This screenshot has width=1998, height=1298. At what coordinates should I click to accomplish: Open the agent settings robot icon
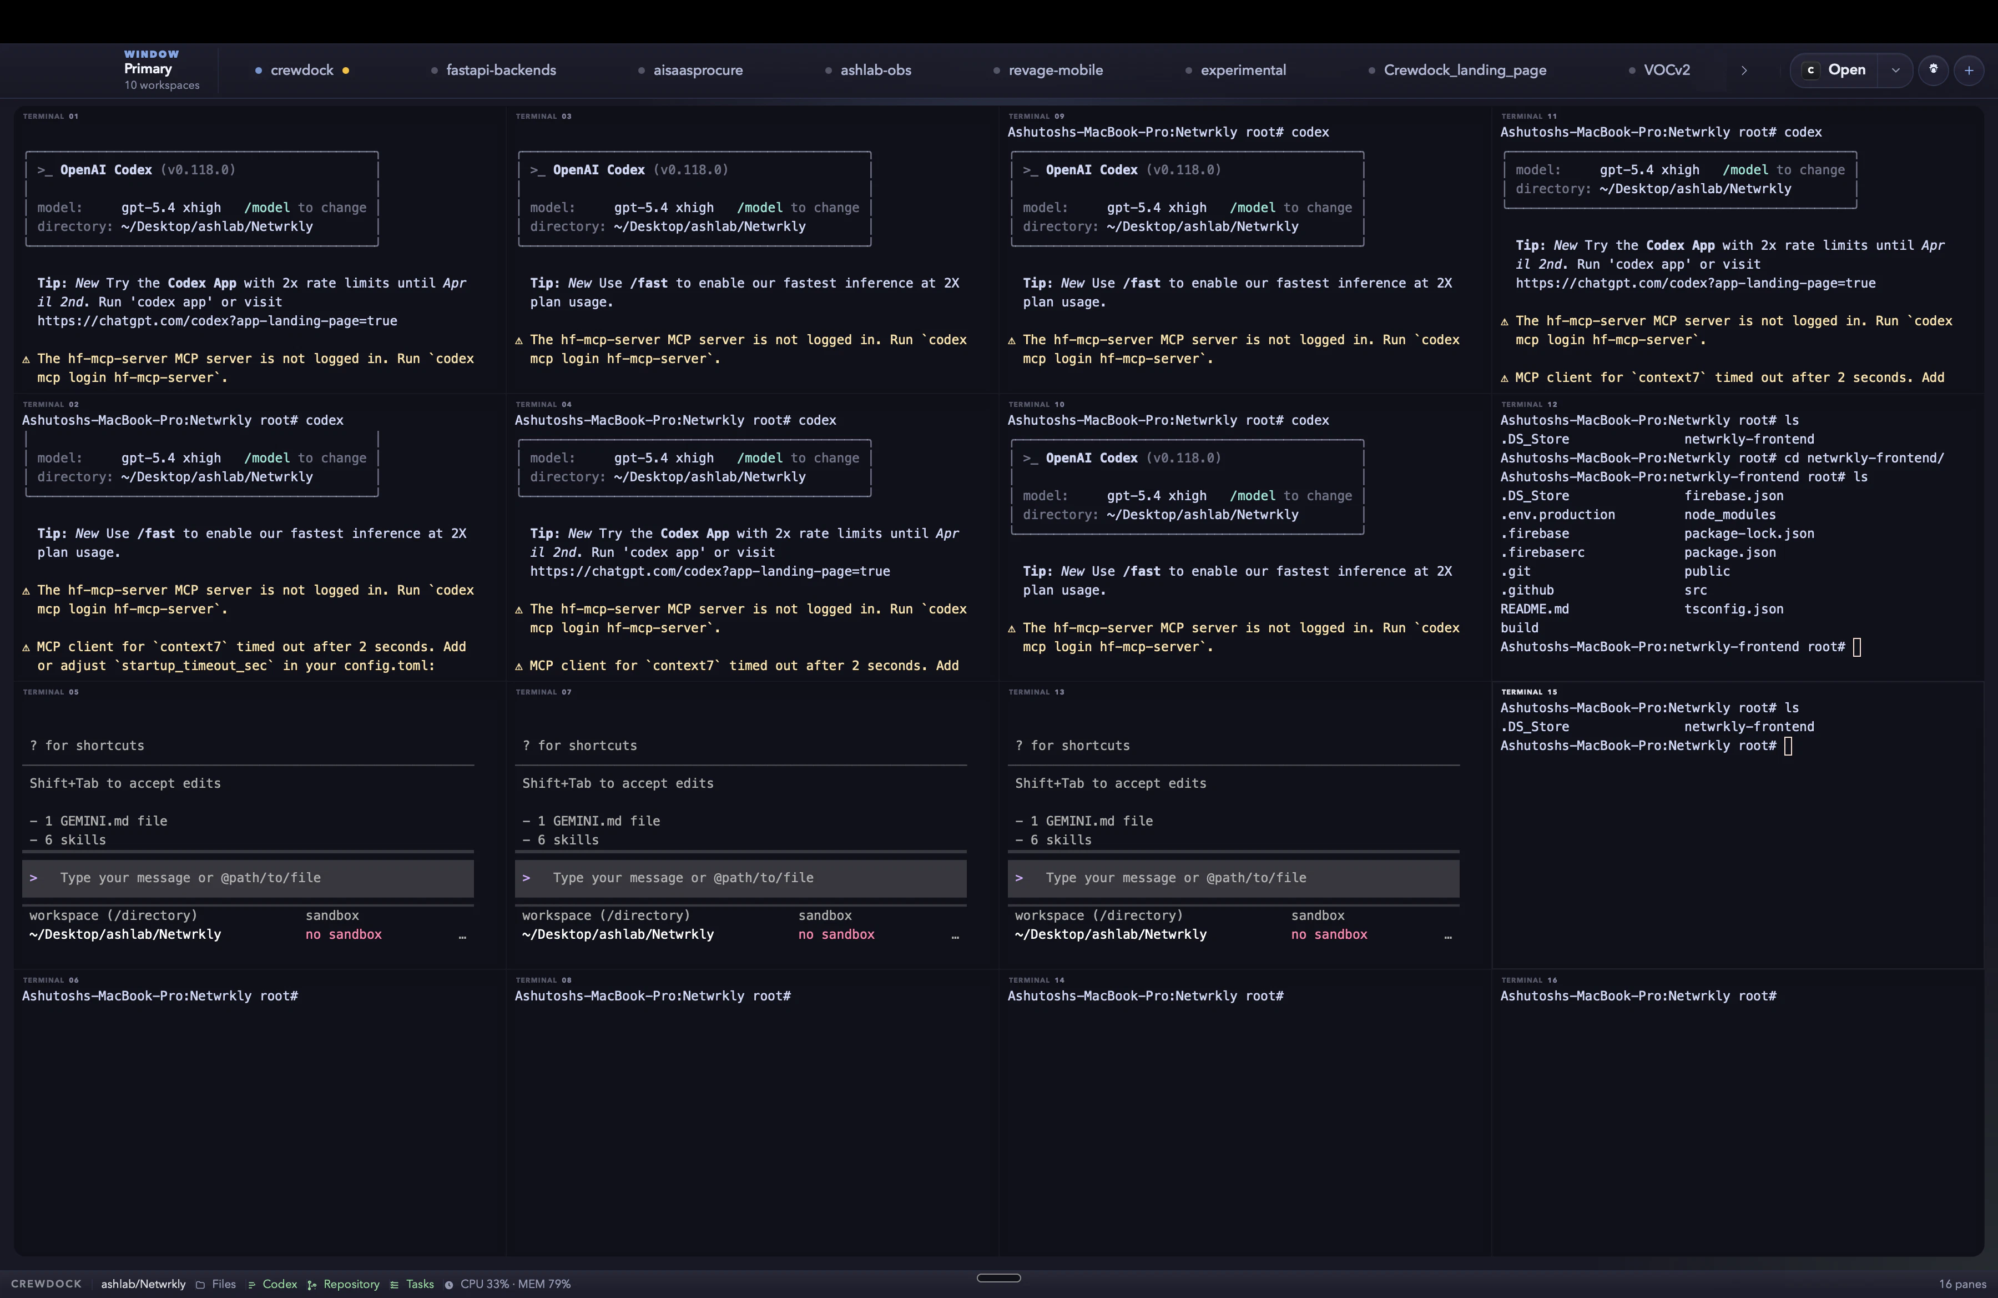click(x=1934, y=71)
